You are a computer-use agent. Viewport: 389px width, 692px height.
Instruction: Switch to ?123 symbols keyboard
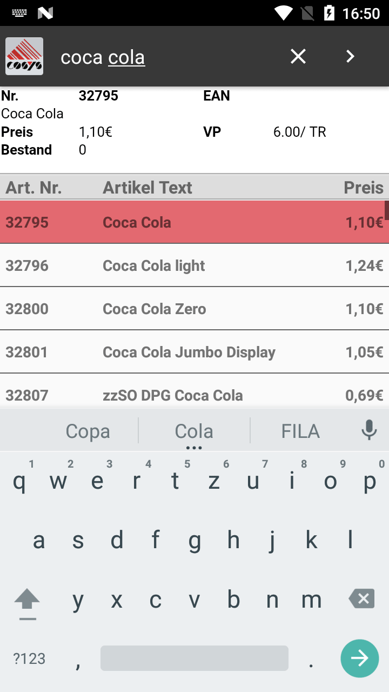[x=29, y=658]
